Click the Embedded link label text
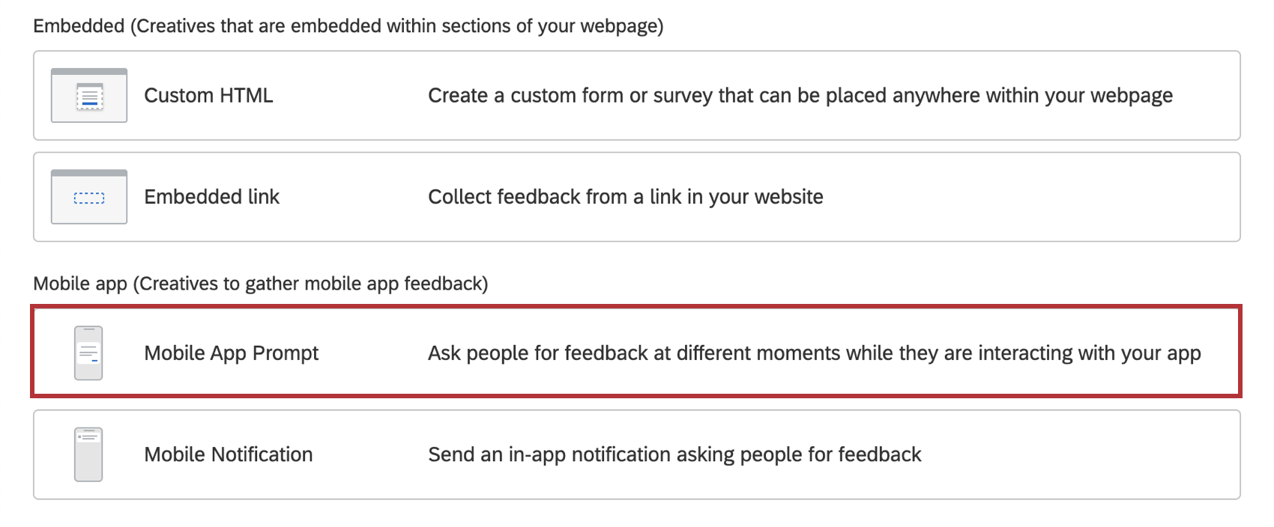 (x=212, y=197)
